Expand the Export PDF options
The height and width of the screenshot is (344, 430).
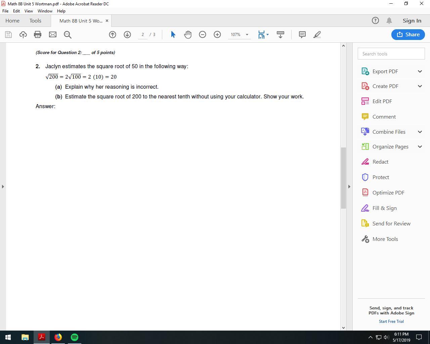(420, 71)
